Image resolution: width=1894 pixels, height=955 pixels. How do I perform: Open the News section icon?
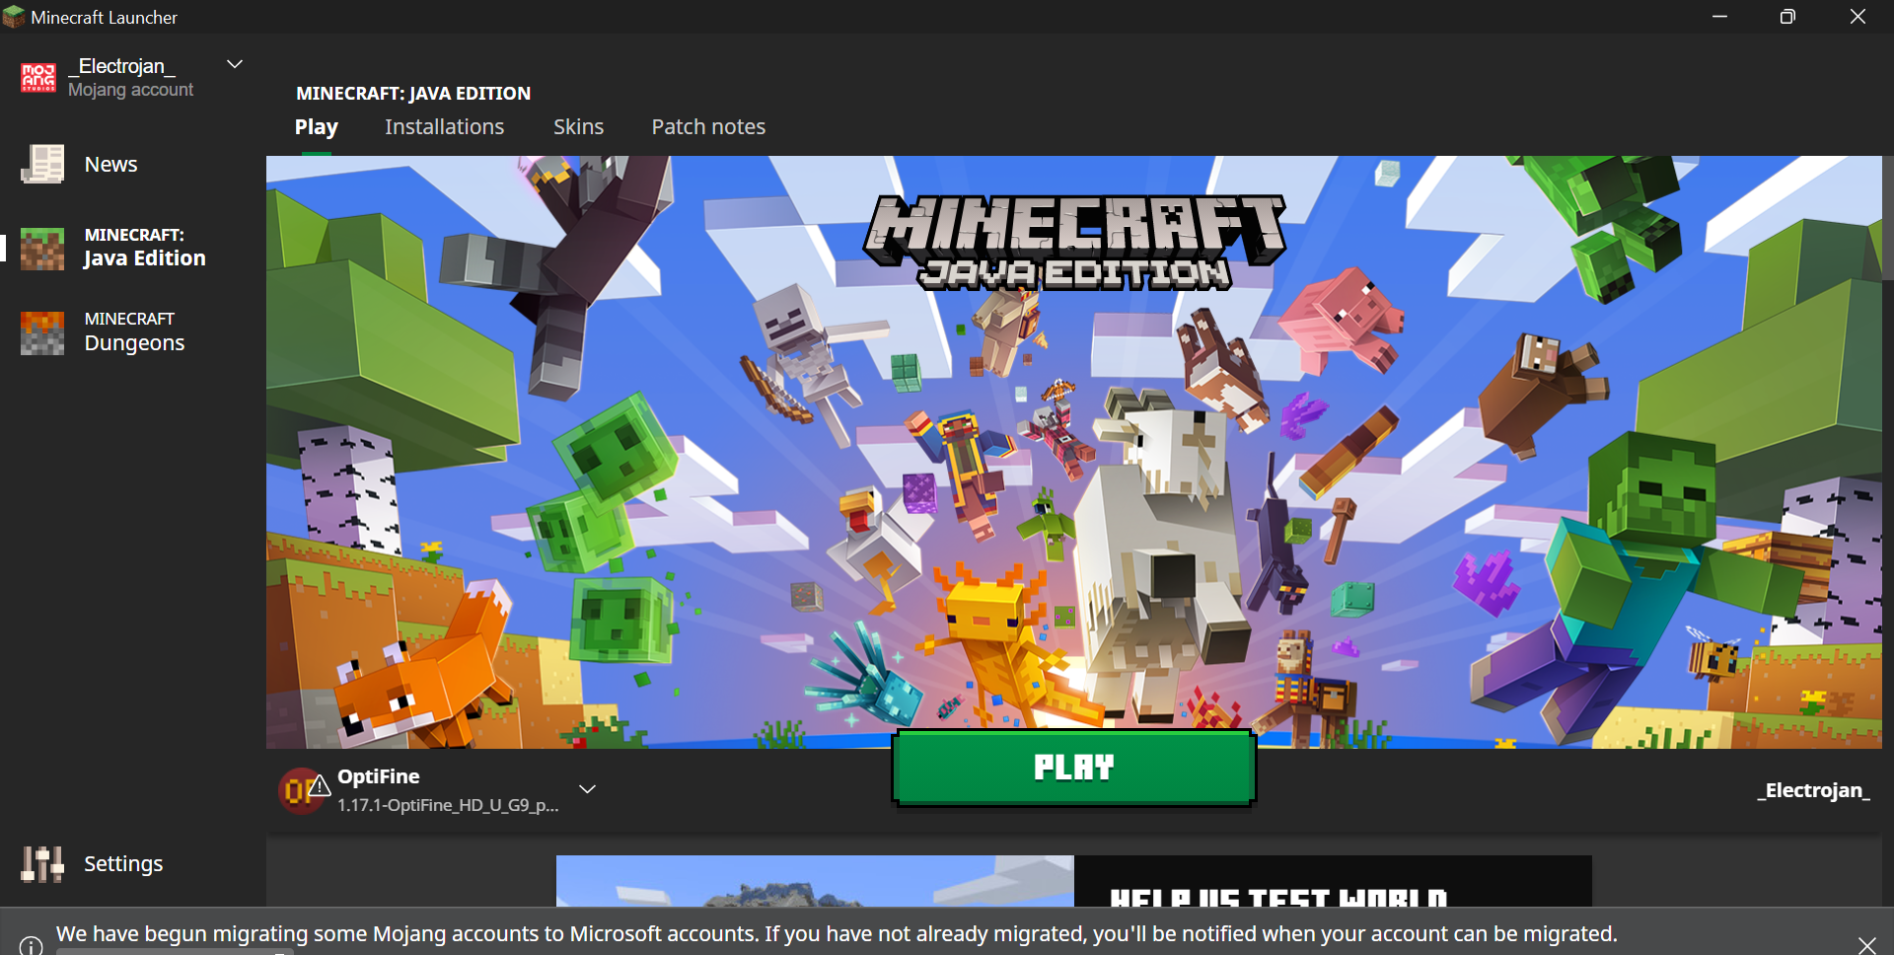click(42, 164)
